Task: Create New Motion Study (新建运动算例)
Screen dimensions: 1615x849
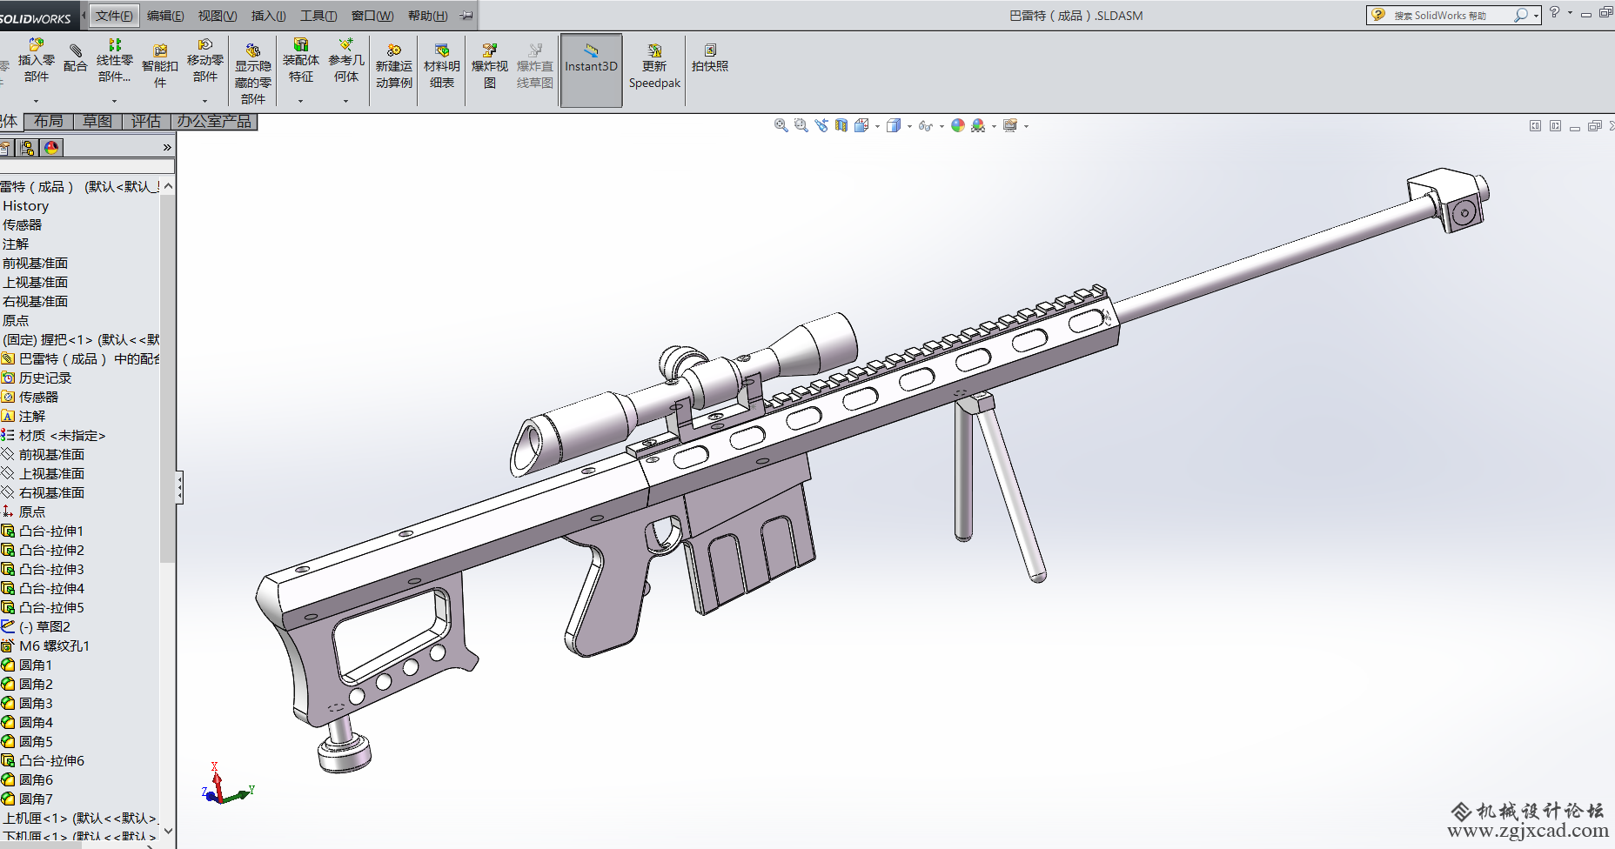Action: 394,66
